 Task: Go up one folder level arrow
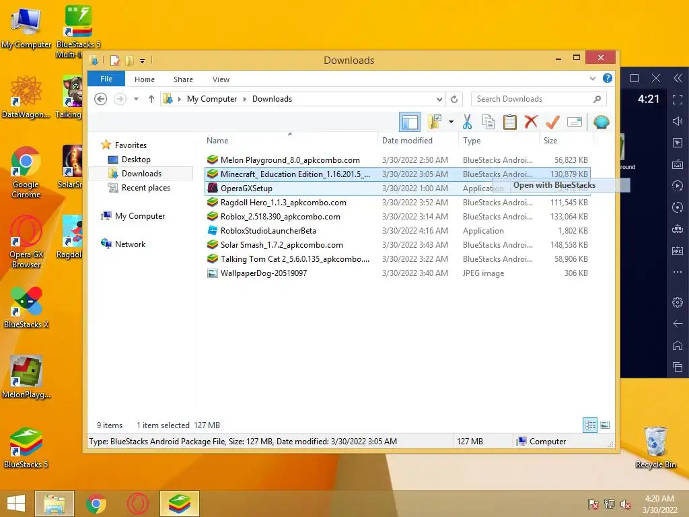tap(151, 99)
